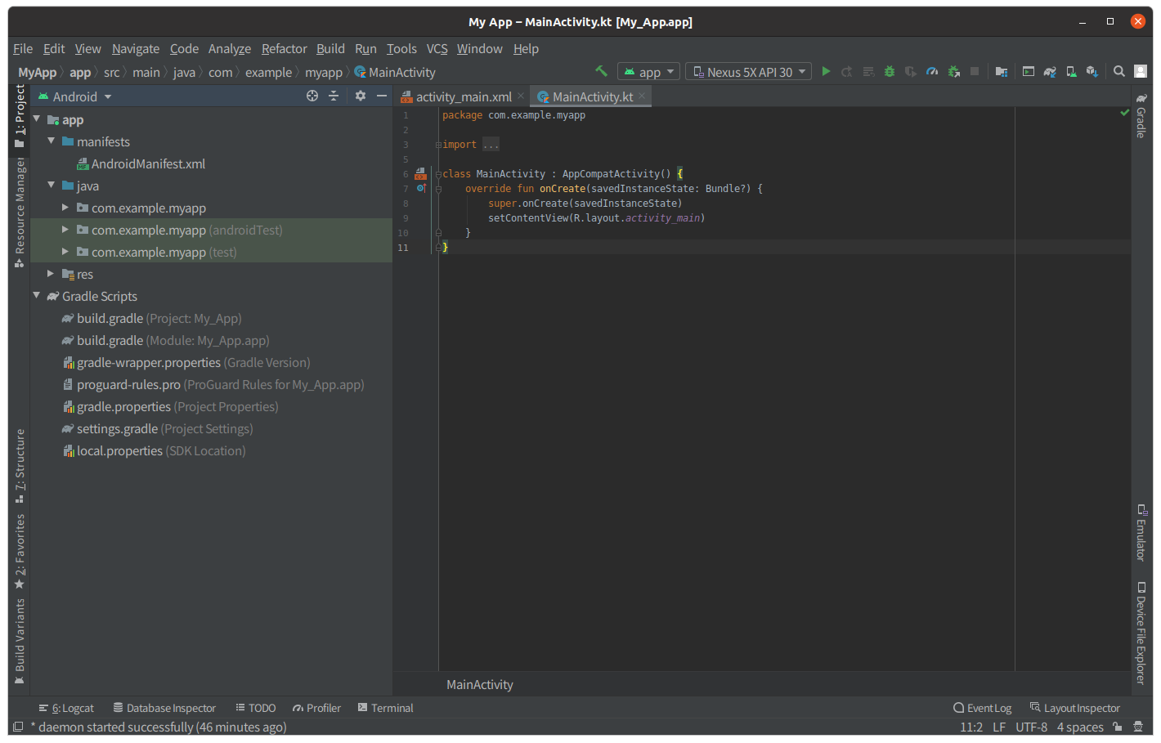Click the tool window quick access icon in status bar

point(18,726)
